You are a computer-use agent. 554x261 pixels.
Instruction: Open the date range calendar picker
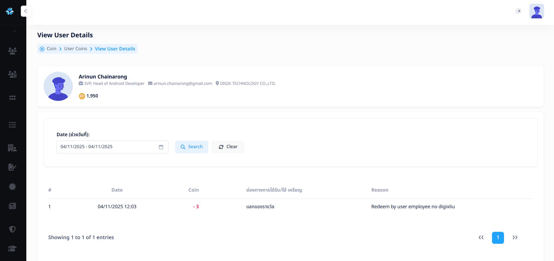(x=161, y=147)
